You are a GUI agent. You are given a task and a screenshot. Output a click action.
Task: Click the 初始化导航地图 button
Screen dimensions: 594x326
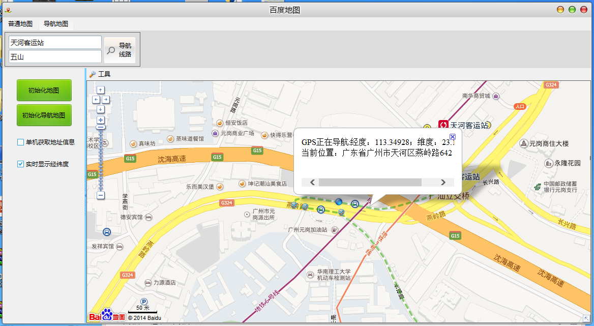44,115
